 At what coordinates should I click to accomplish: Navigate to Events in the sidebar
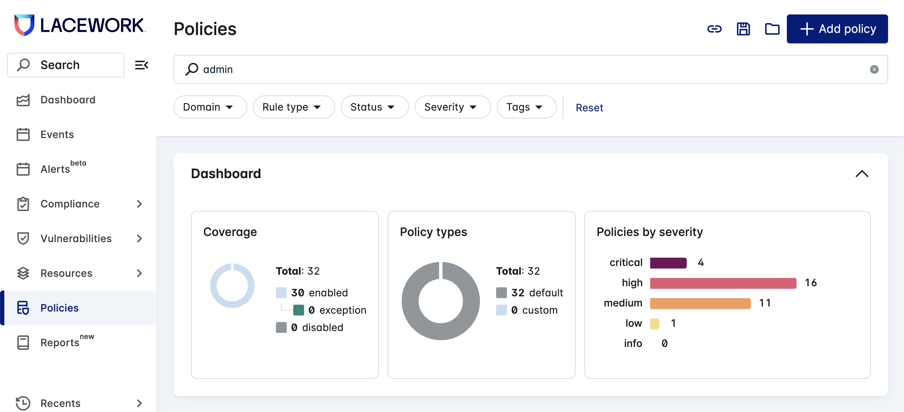point(57,134)
